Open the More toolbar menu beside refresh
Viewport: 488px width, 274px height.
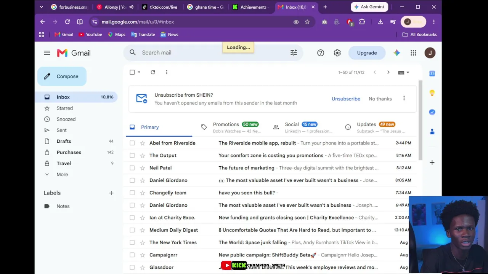(x=167, y=72)
